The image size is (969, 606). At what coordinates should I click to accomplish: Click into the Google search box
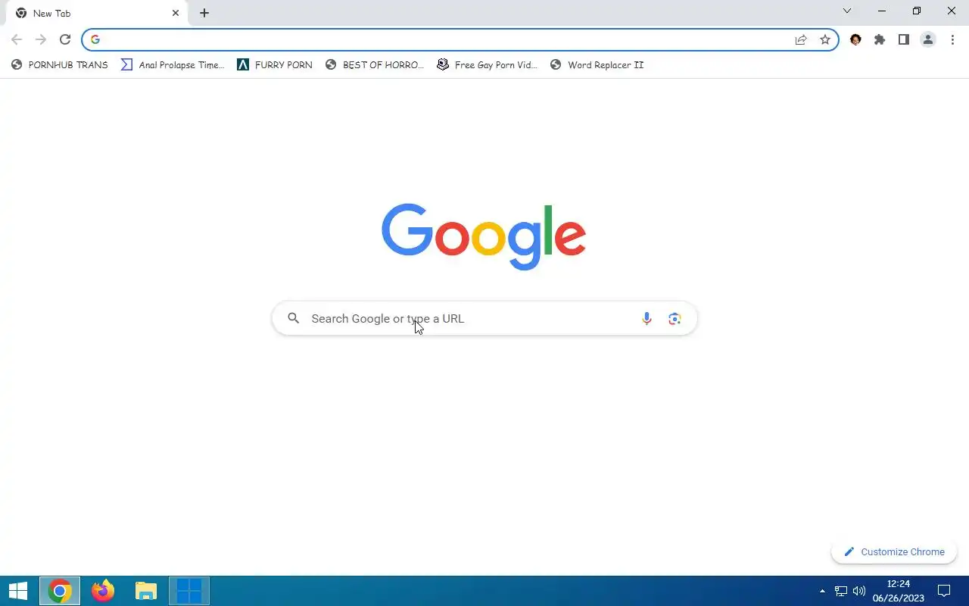[484, 319]
